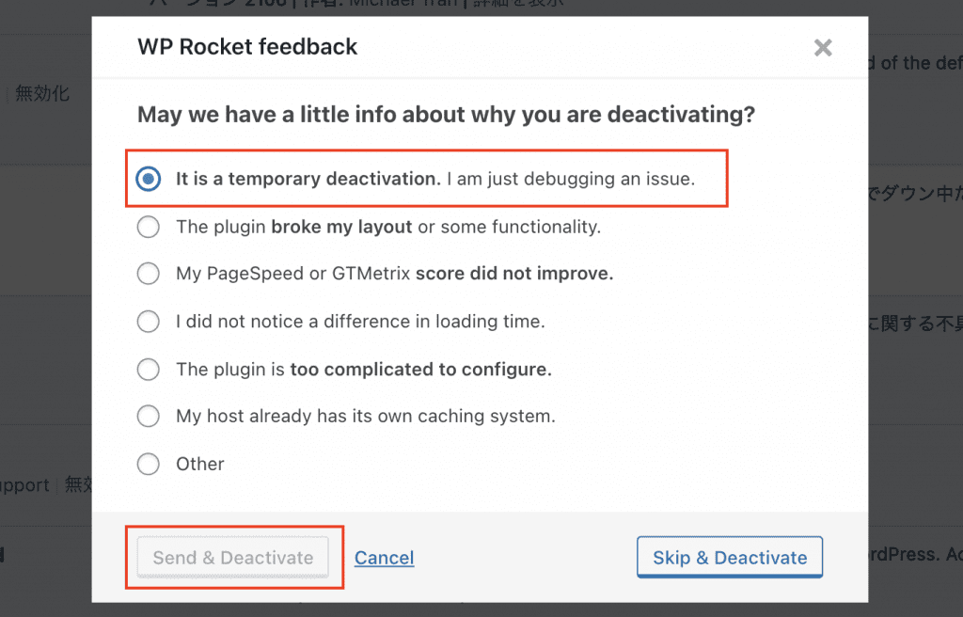
Task: Select the temporary deactivation radio option
Action: (x=148, y=179)
